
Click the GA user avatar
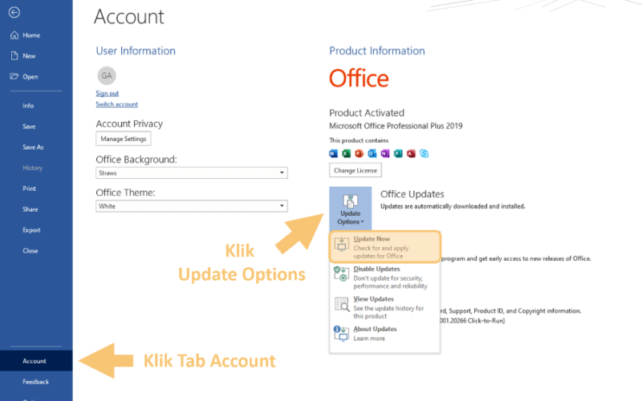107,75
